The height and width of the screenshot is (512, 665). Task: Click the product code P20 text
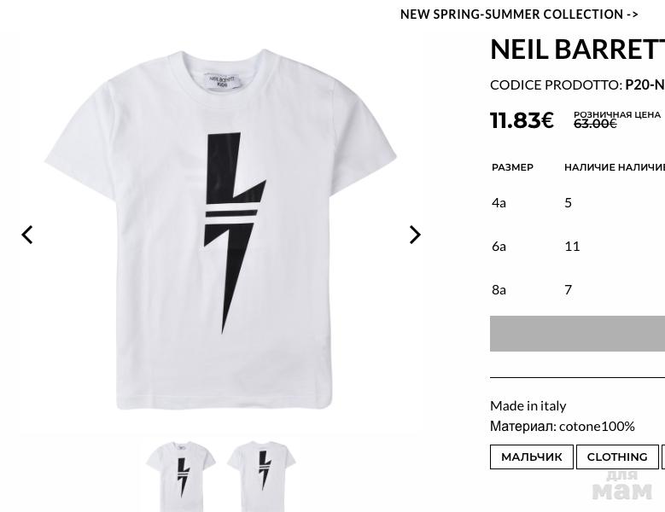(x=645, y=84)
